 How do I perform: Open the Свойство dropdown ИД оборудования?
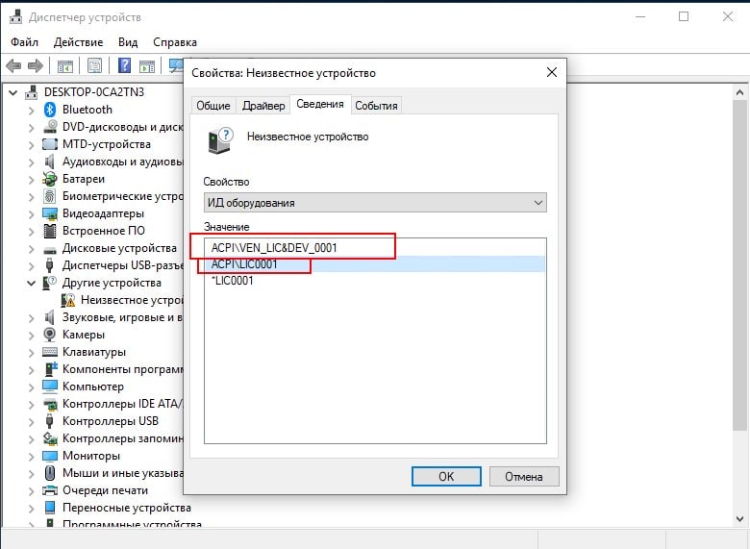coord(375,203)
